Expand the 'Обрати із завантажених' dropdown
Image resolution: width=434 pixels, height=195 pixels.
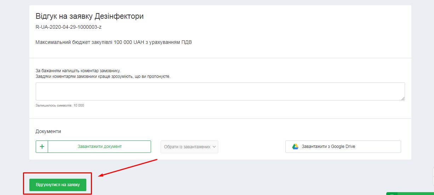pyautogui.click(x=189, y=147)
